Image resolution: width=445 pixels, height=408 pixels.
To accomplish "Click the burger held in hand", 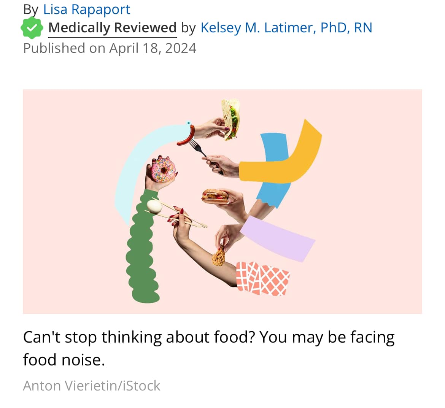I will pyautogui.click(x=215, y=196).
